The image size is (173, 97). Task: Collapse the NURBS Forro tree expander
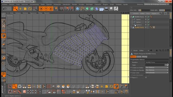[131, 17]
